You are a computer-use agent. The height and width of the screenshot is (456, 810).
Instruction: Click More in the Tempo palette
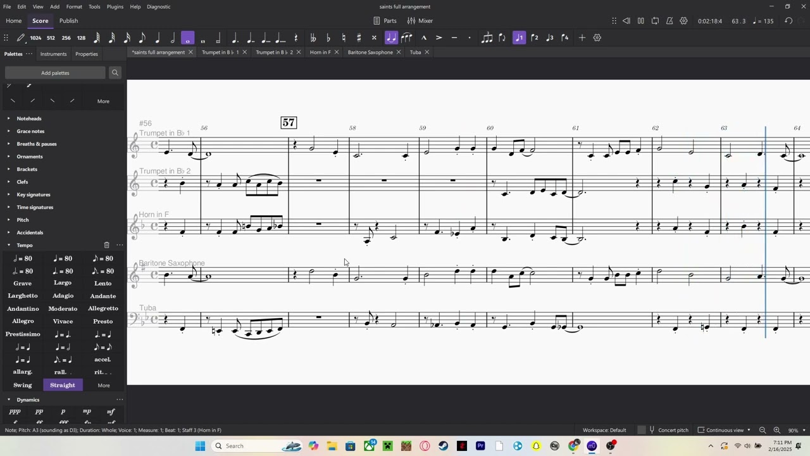point(104,385)
